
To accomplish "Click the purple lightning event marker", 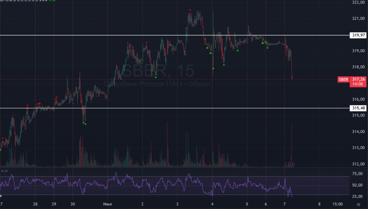I will (x=292, y=165).
